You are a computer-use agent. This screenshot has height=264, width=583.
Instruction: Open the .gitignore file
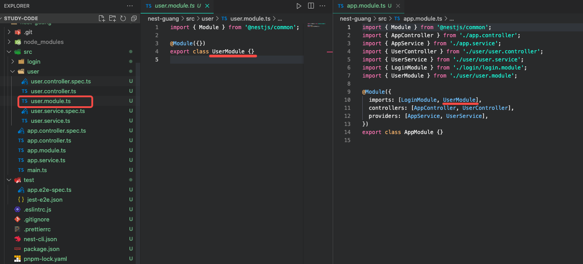tap(70, 220)
